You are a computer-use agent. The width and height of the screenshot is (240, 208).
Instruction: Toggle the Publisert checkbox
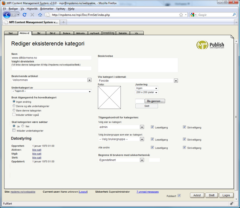coord(179,196)
